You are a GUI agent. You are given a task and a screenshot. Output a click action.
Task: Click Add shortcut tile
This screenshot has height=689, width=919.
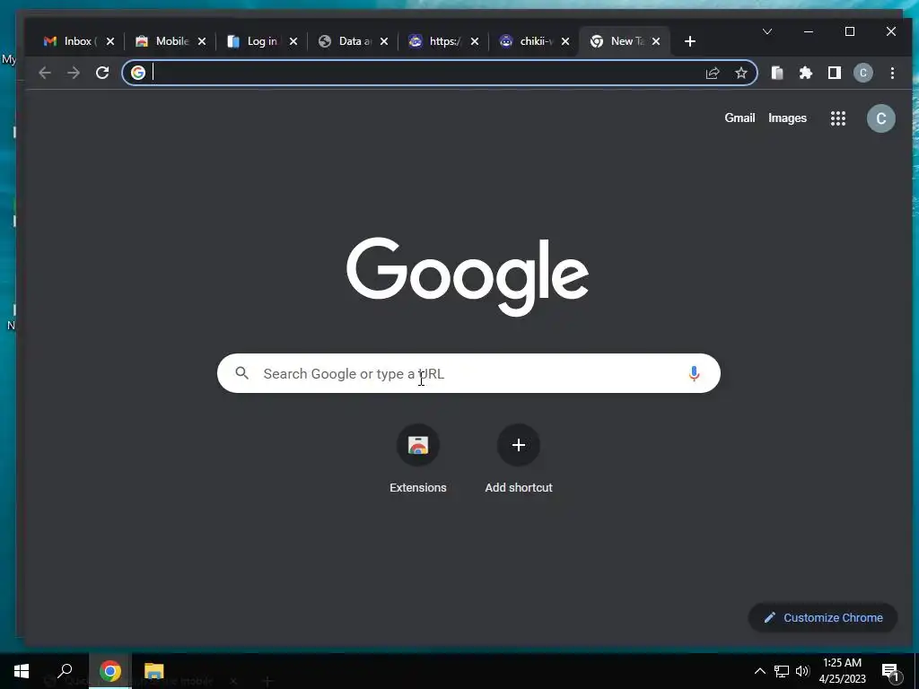pos(519,459)
